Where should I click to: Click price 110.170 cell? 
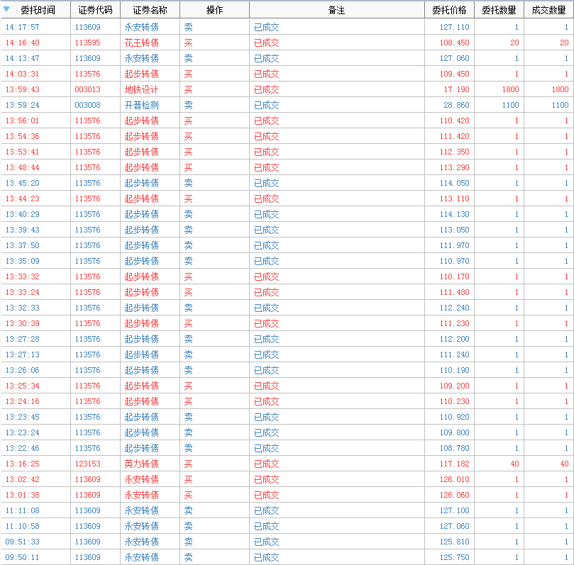[454, 277]
